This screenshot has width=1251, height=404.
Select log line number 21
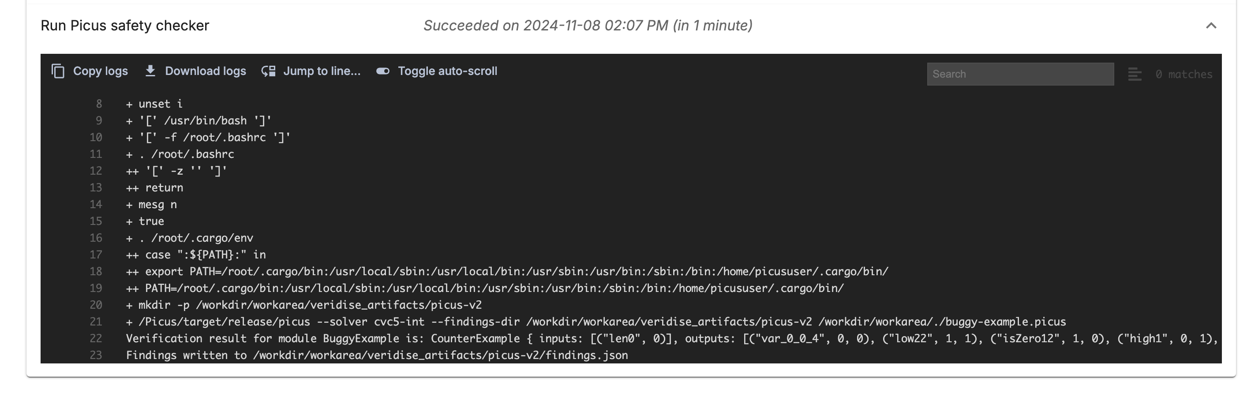point(96,322)
